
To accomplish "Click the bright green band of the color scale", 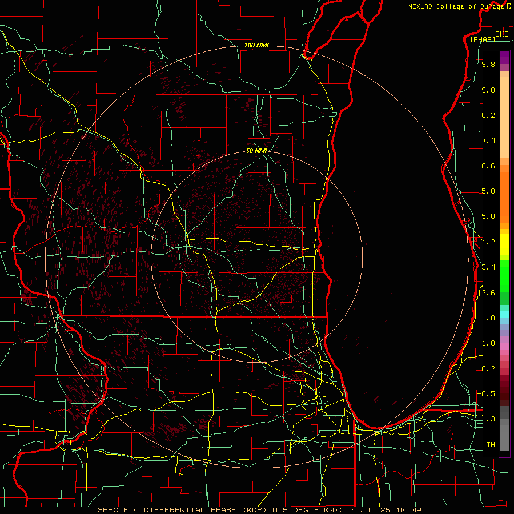I will pos(504,276).
